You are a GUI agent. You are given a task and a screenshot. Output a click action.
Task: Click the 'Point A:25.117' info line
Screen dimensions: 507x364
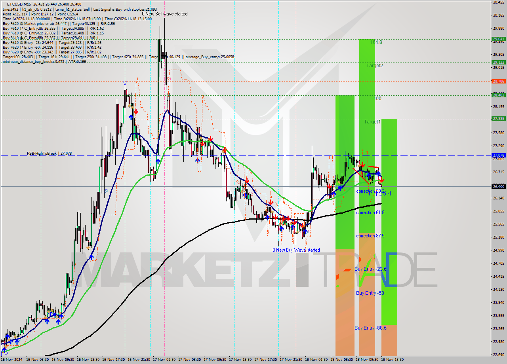tap(41, 14)
